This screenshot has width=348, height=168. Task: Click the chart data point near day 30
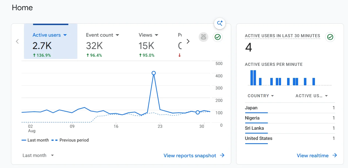198,112
